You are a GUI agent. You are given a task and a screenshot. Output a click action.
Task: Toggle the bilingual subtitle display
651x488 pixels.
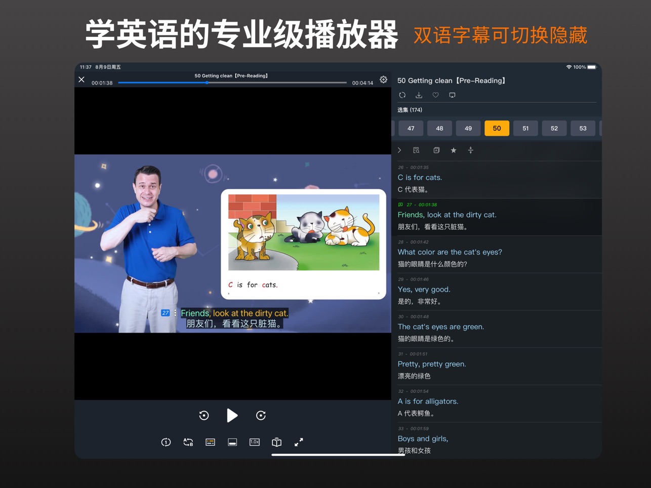(x=211, y=442)
